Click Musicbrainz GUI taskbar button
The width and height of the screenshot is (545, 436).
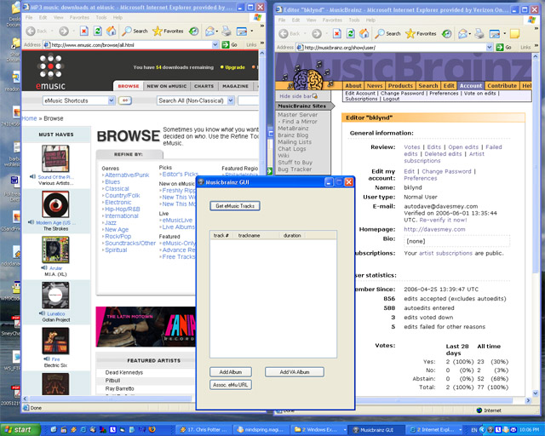[376, 430]
